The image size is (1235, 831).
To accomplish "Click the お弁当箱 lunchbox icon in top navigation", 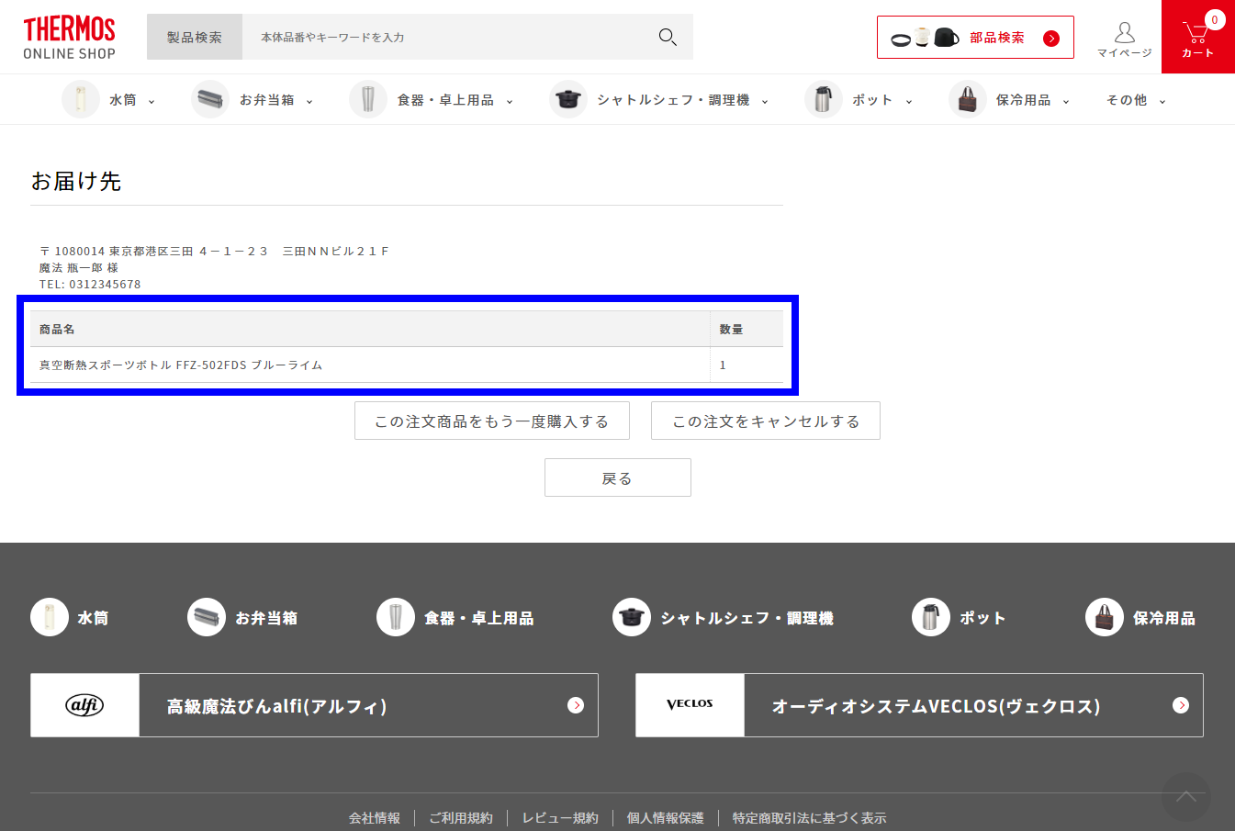I will [210, 99].
